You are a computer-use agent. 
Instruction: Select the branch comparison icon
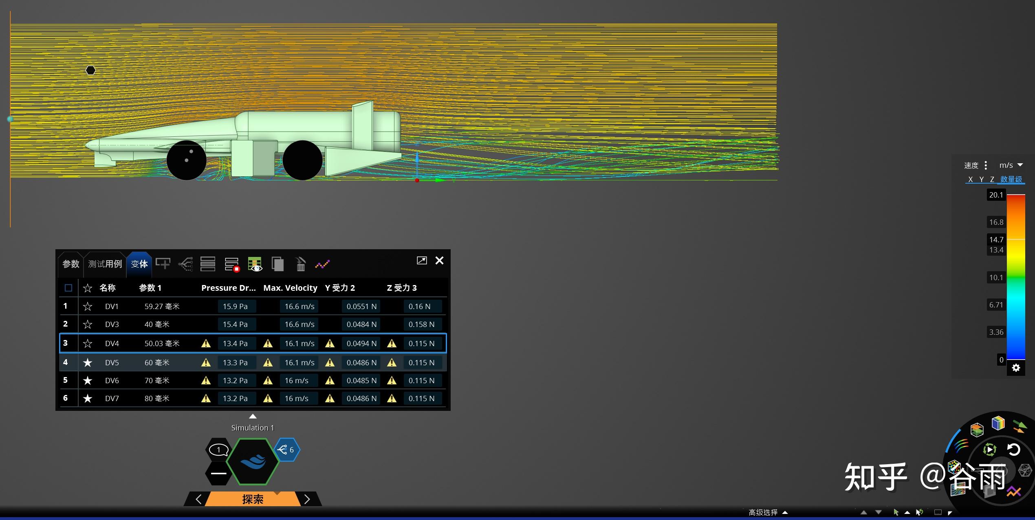[x=185, y=264]
